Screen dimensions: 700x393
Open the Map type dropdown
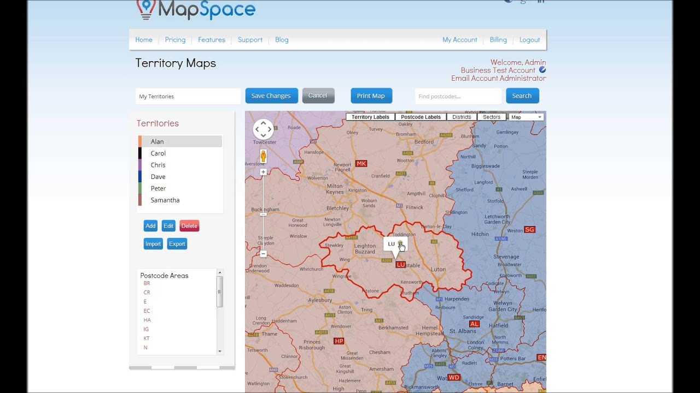pyautogui.click(x=526, y=117)
